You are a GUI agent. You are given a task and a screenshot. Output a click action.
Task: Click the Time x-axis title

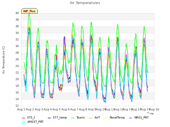coord(150,114)
